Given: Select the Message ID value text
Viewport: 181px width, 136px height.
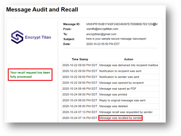Looking at the screenshot, I should click(x=122, y=24).
